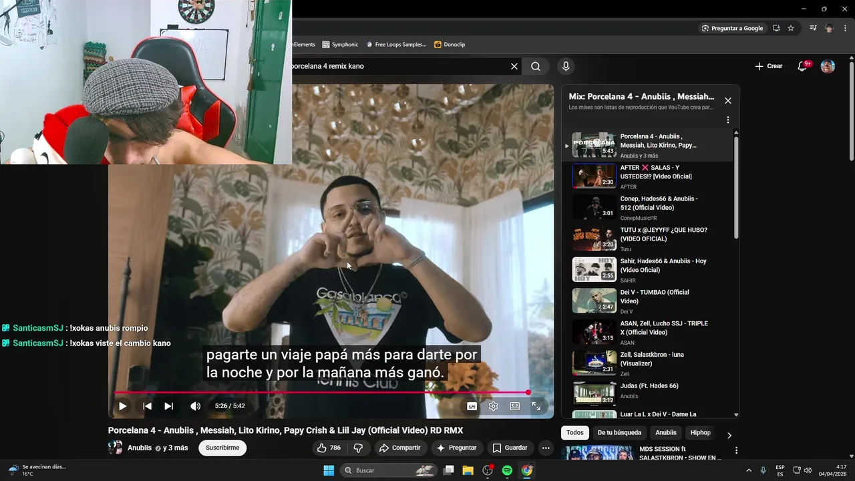Mute the video volume speaker icon
Image resolution: width=855 pixels, height=481 pixels.
(x=195, y=406)
